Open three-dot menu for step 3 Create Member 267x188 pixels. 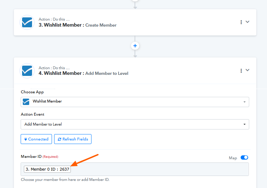point(241,22)
